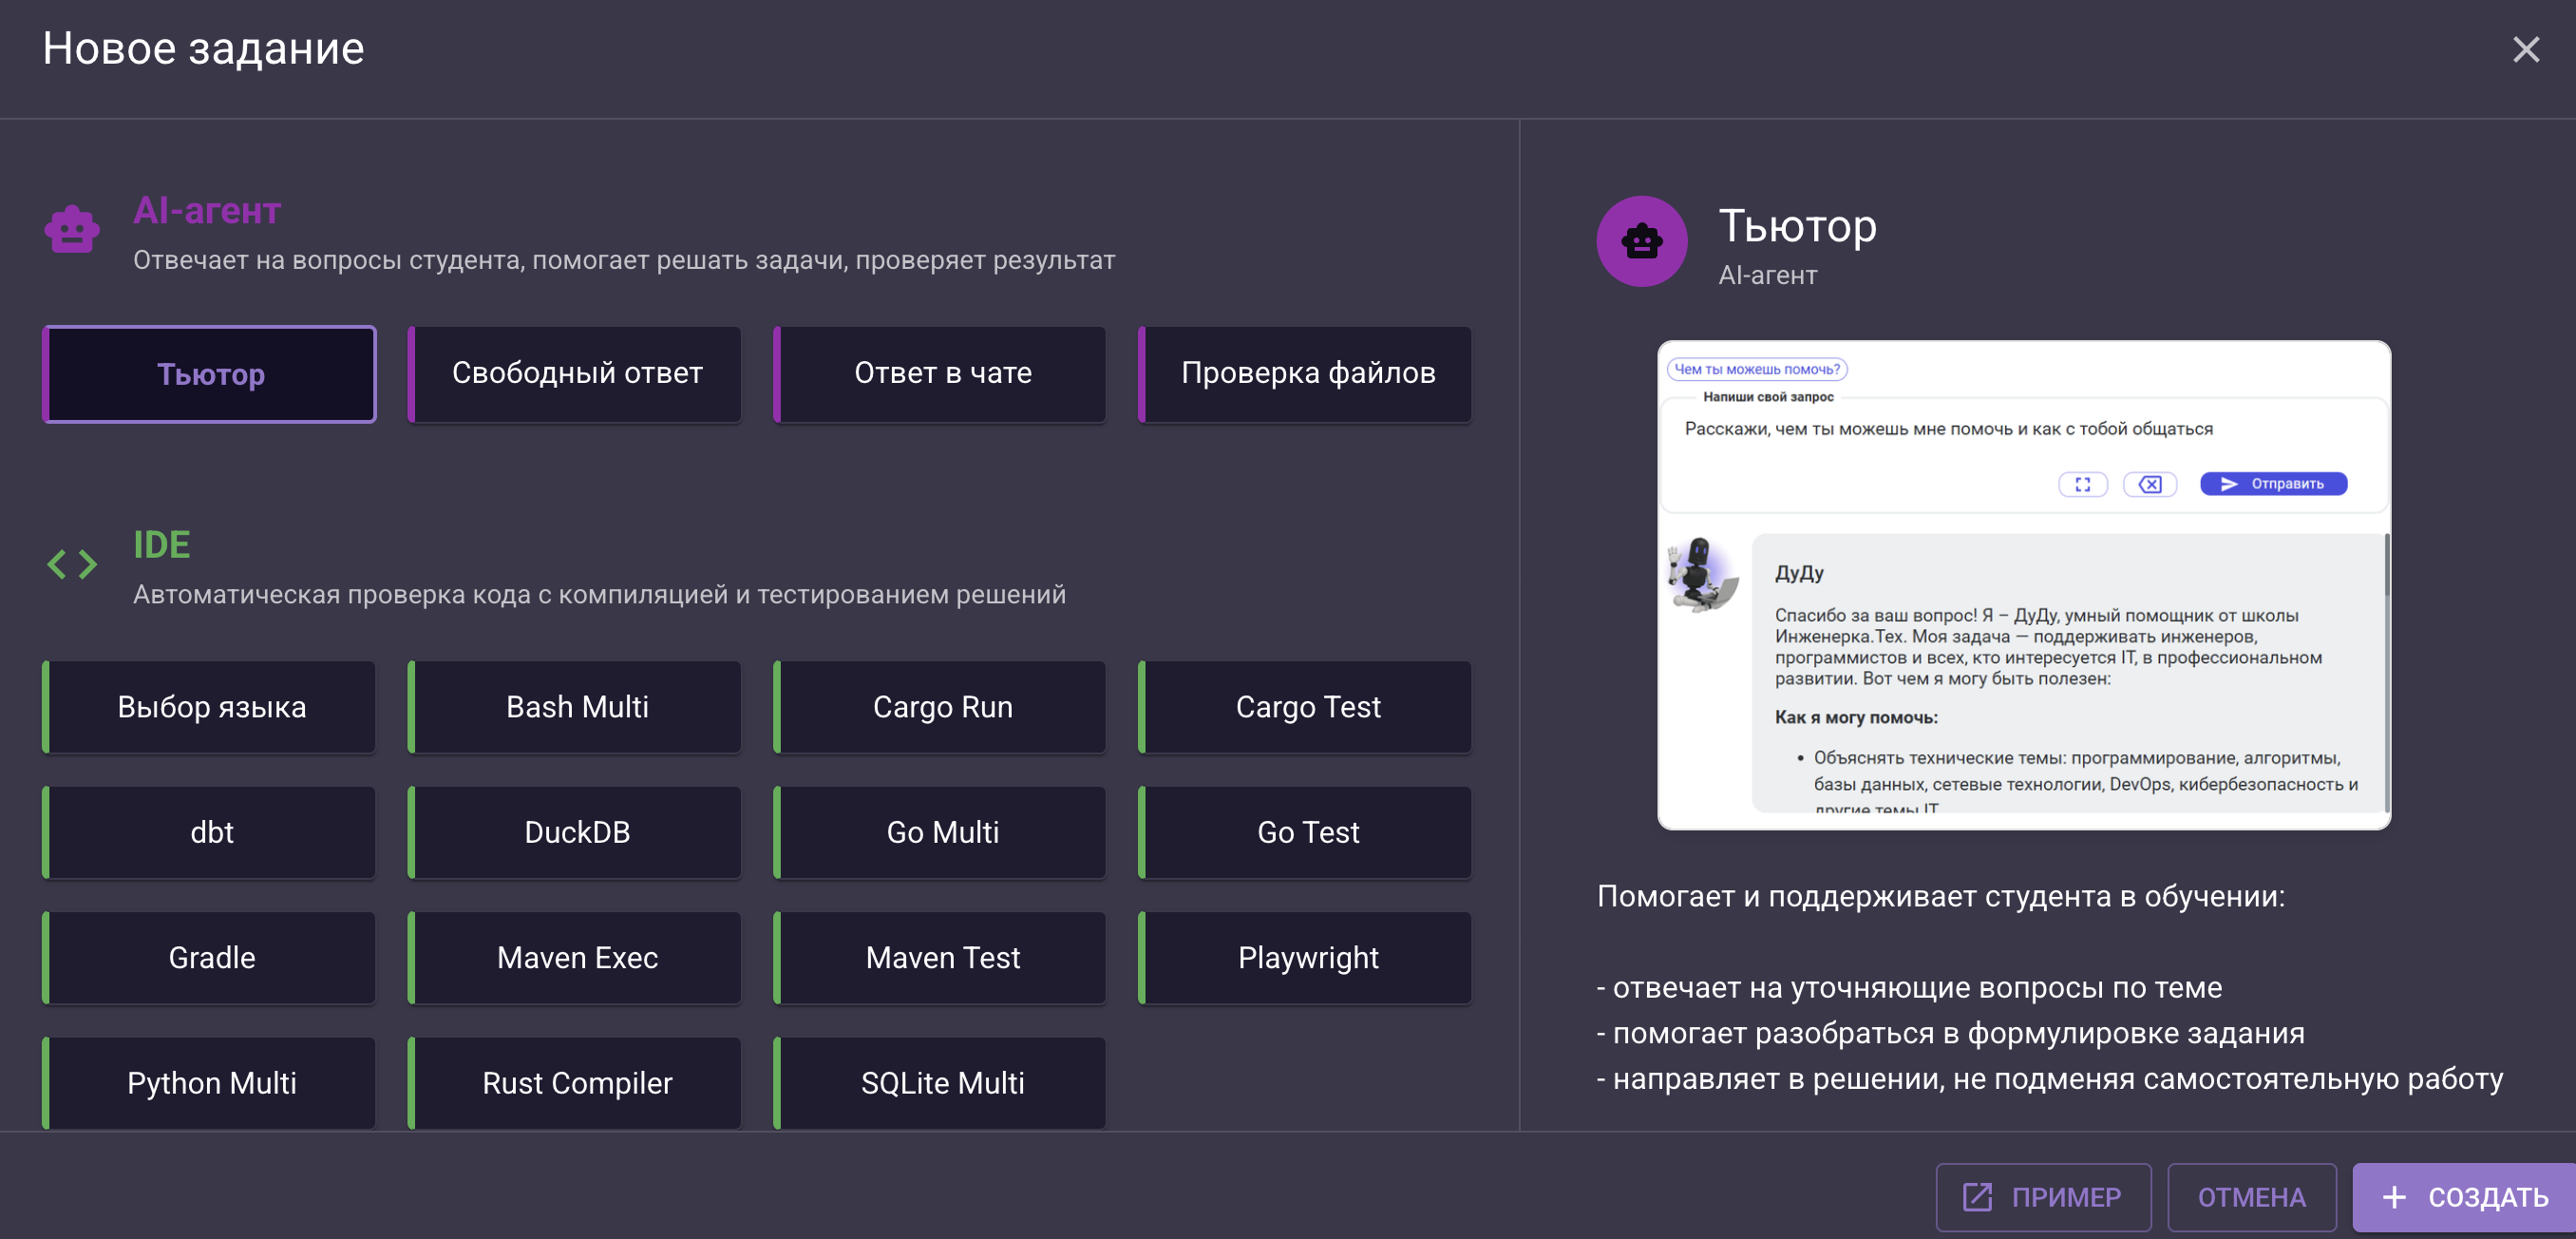Choose the Maven Exec IDE option
Image resolution: width=2576 pixels, height=1239 pixels.
coord(575,958)
